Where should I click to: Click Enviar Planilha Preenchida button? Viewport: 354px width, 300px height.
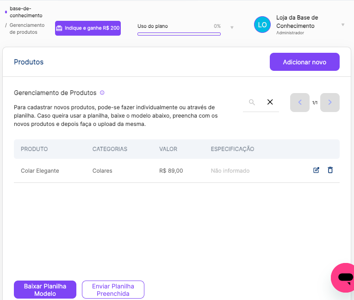click(x=113, y=290)
